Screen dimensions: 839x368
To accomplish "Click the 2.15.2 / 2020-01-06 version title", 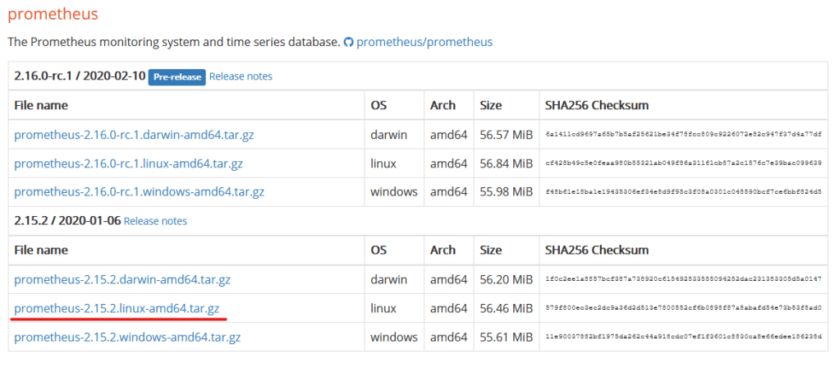I will point(66,220).
